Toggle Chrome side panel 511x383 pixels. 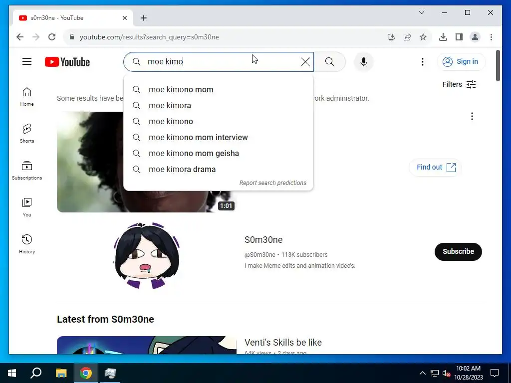[x=459, y=37]
